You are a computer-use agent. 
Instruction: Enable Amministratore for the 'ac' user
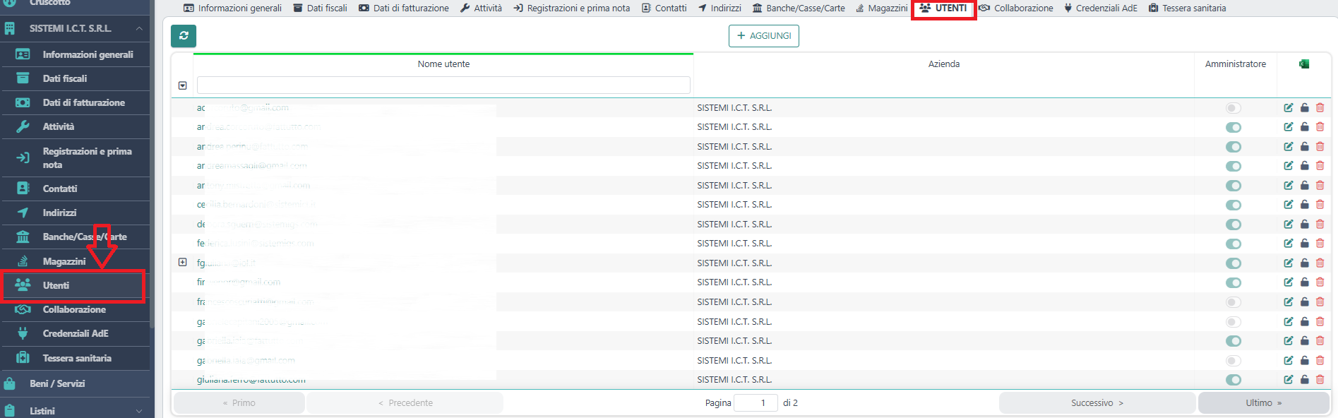[x=1234, y=108]
